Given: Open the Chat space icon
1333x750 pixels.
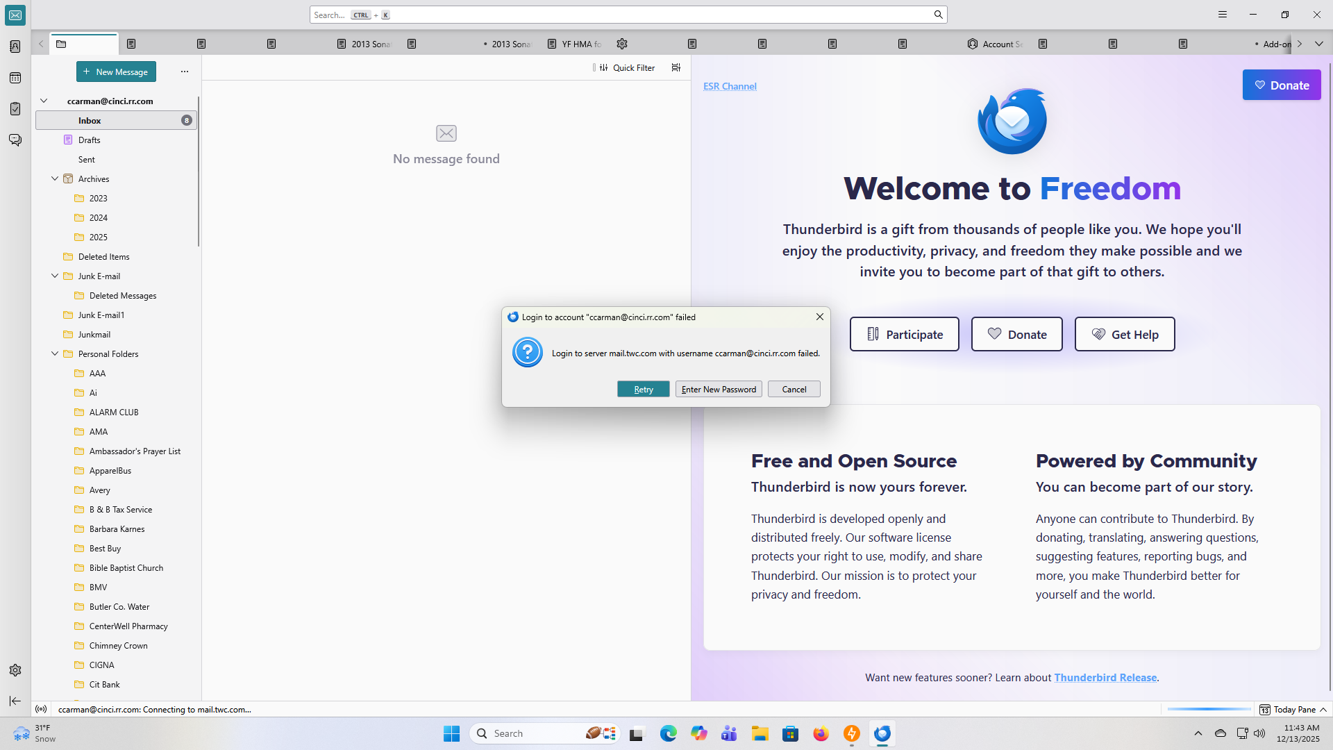Looking at the screenshot, I should tap(15, 140).
